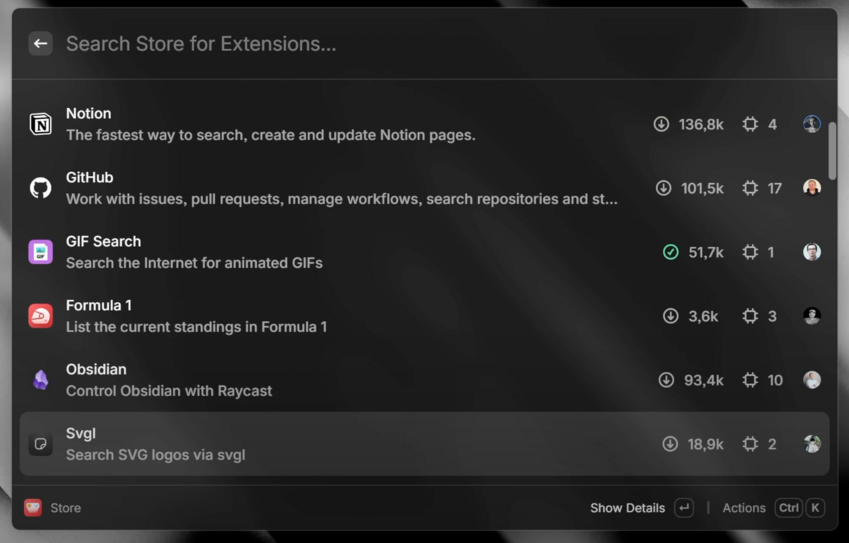Viewport: 849px width, 543px height.
Task: Select the Svgl extension title
Action: point(81,433)
